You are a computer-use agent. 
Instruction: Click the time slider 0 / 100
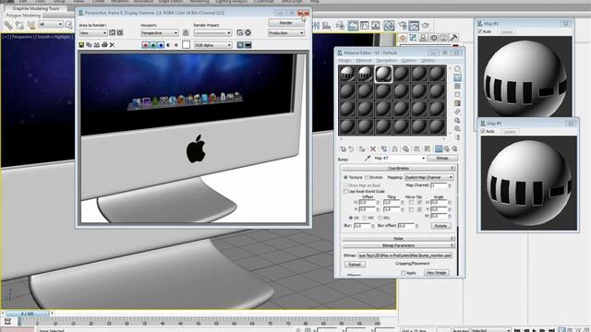tap(27, 314)
